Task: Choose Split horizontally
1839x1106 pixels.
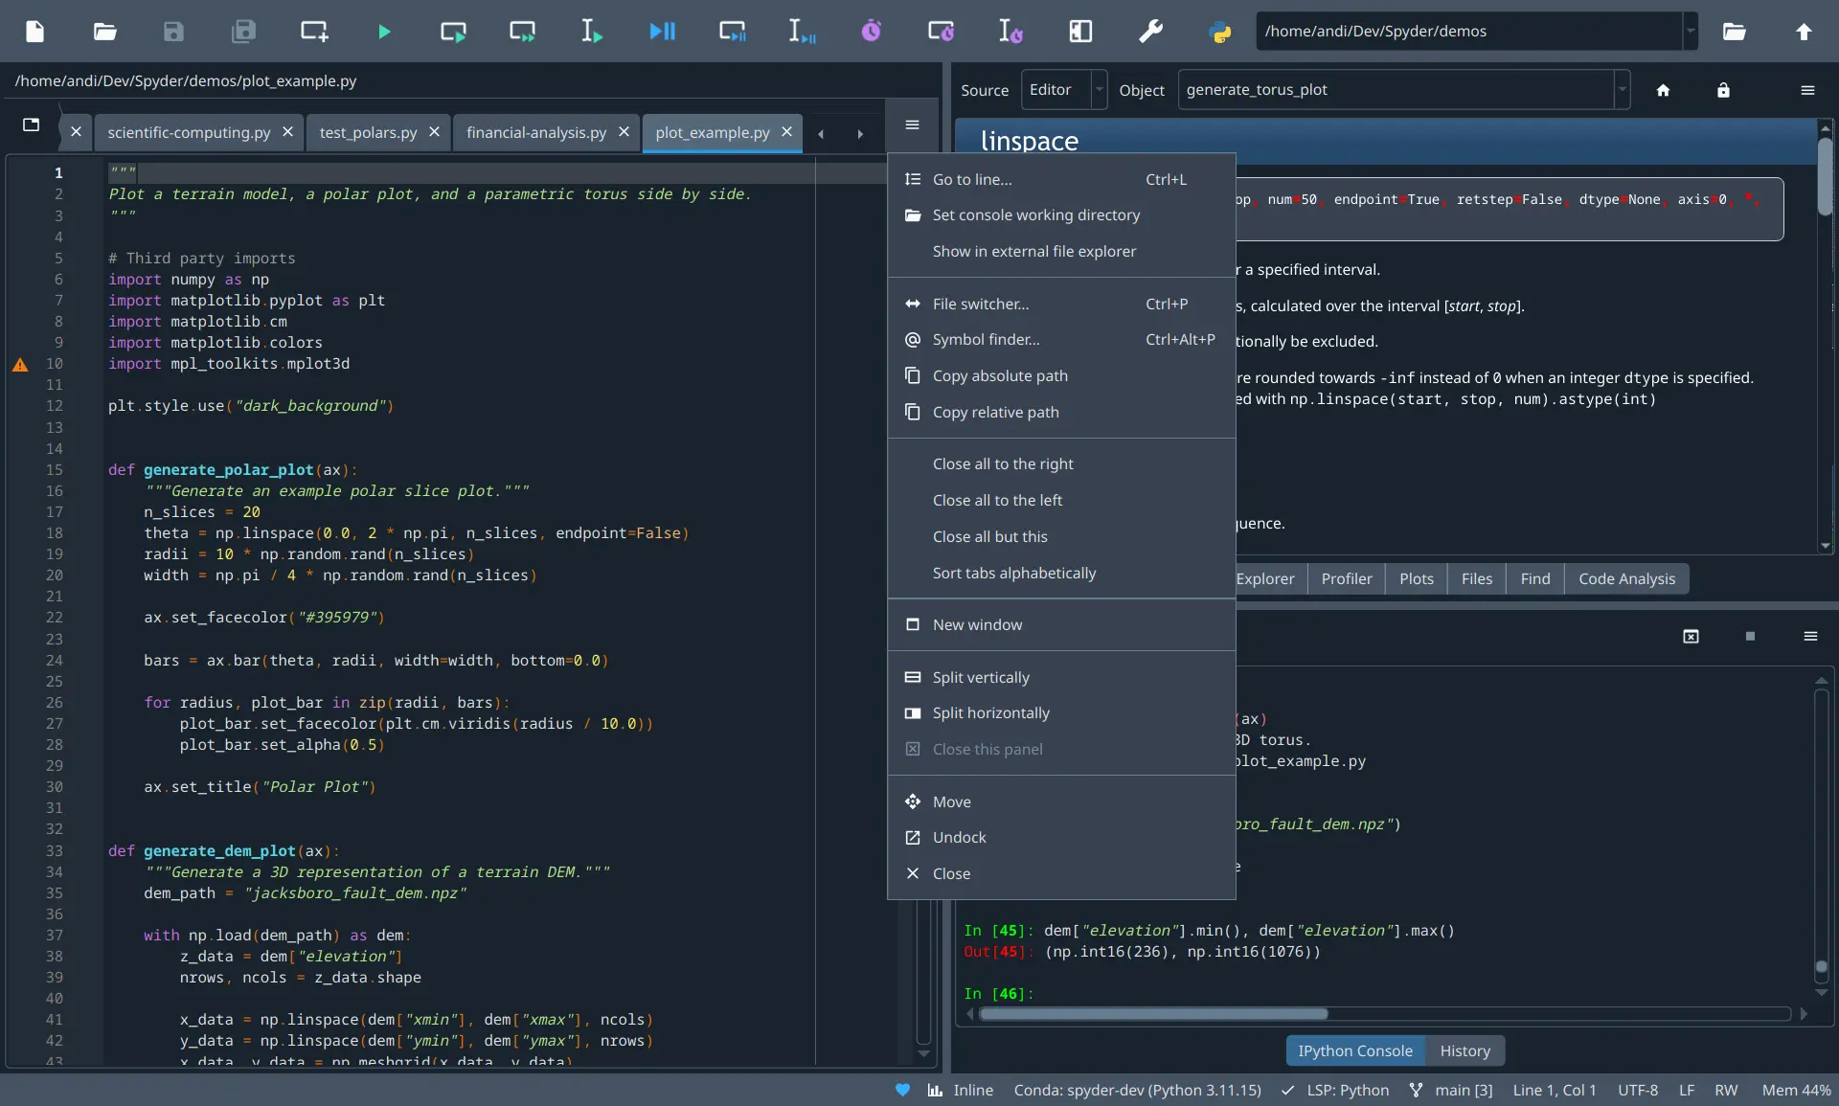Action: coord(1061,712)
